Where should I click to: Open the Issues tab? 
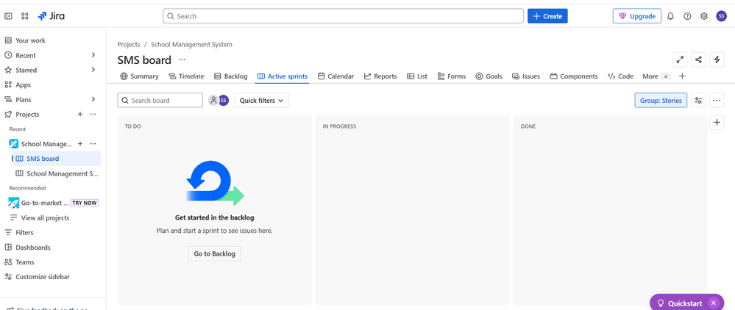pyautogui.click(x=526, y=76)
